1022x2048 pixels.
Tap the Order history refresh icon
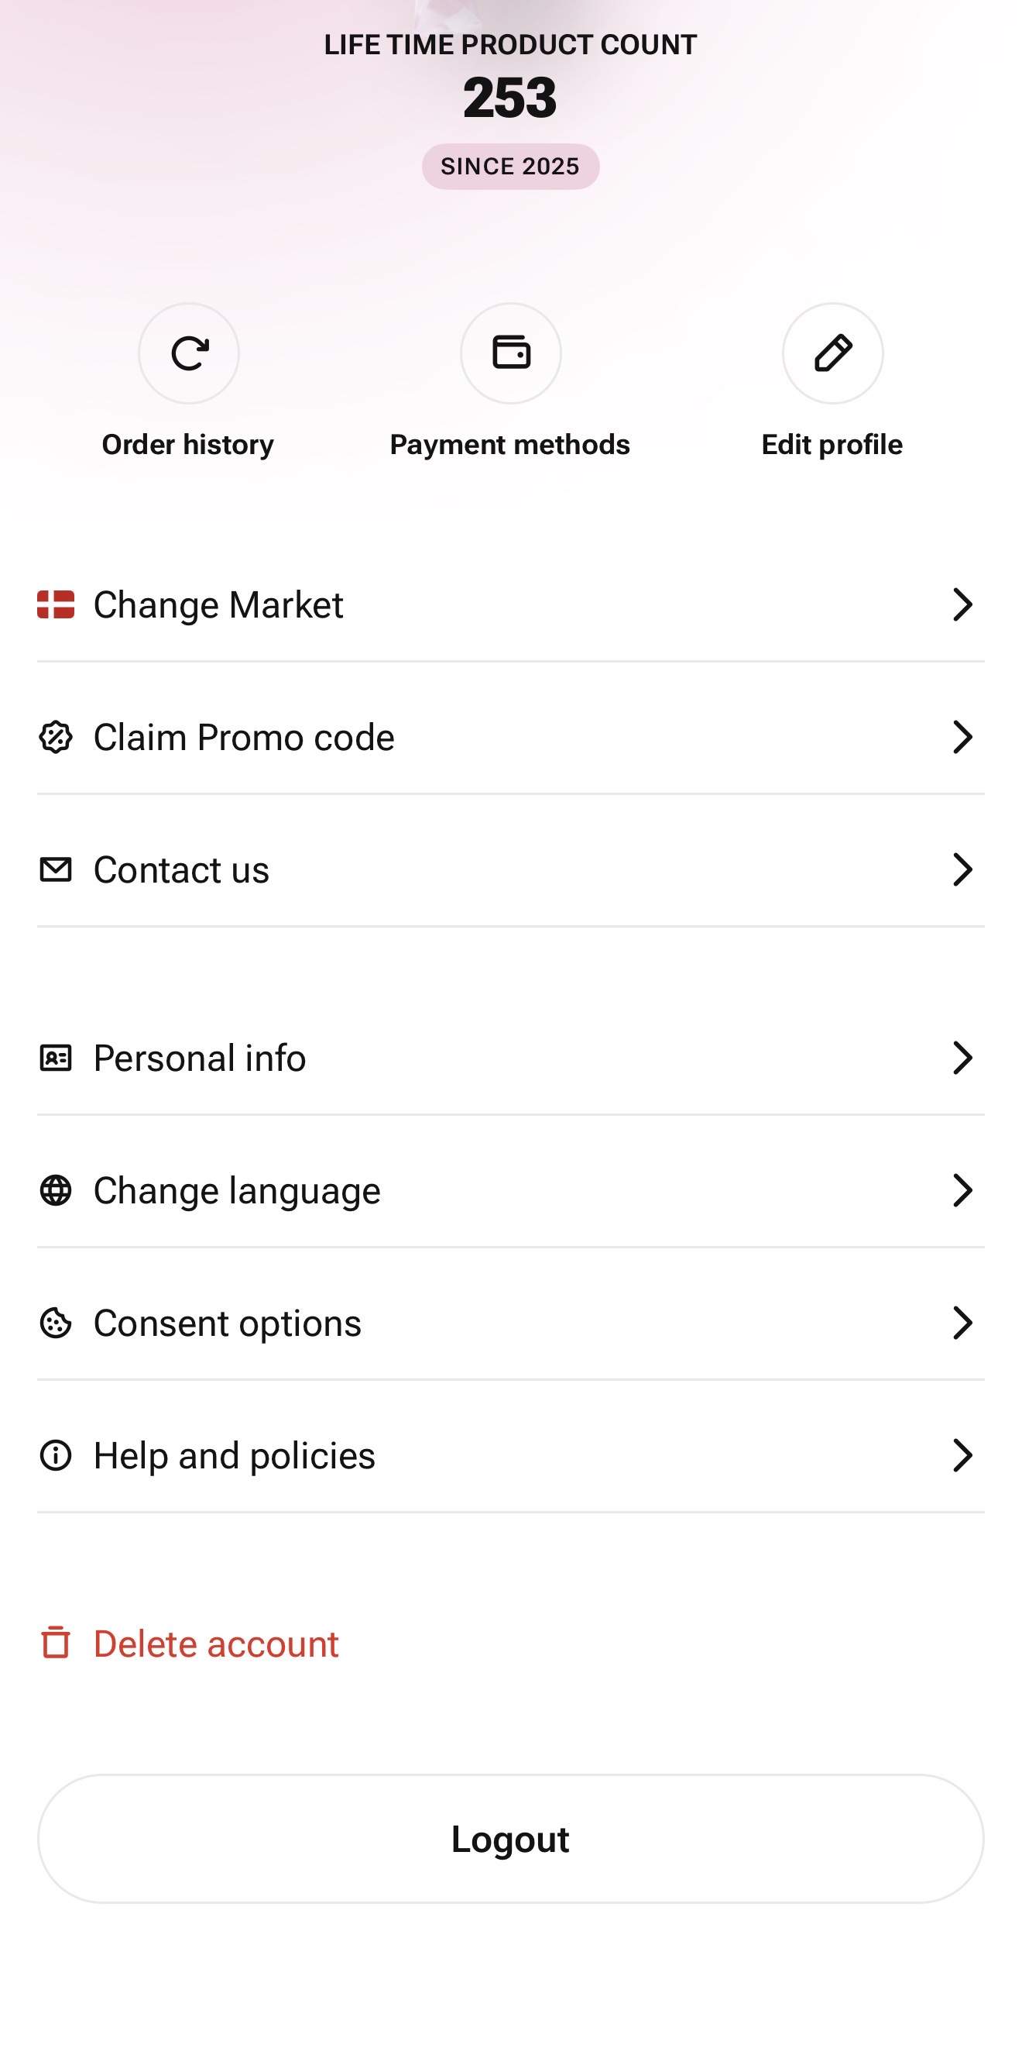coord(189,353)
